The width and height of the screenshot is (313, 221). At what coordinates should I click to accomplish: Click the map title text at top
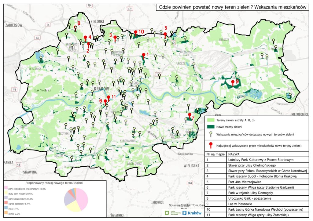[233, 7]
